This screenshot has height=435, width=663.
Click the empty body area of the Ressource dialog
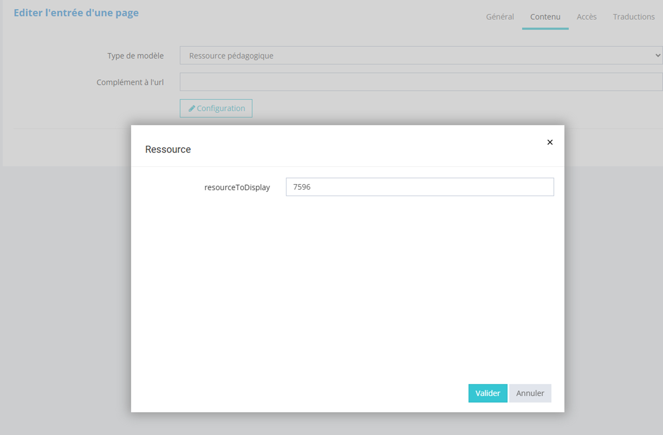(347, 284)
